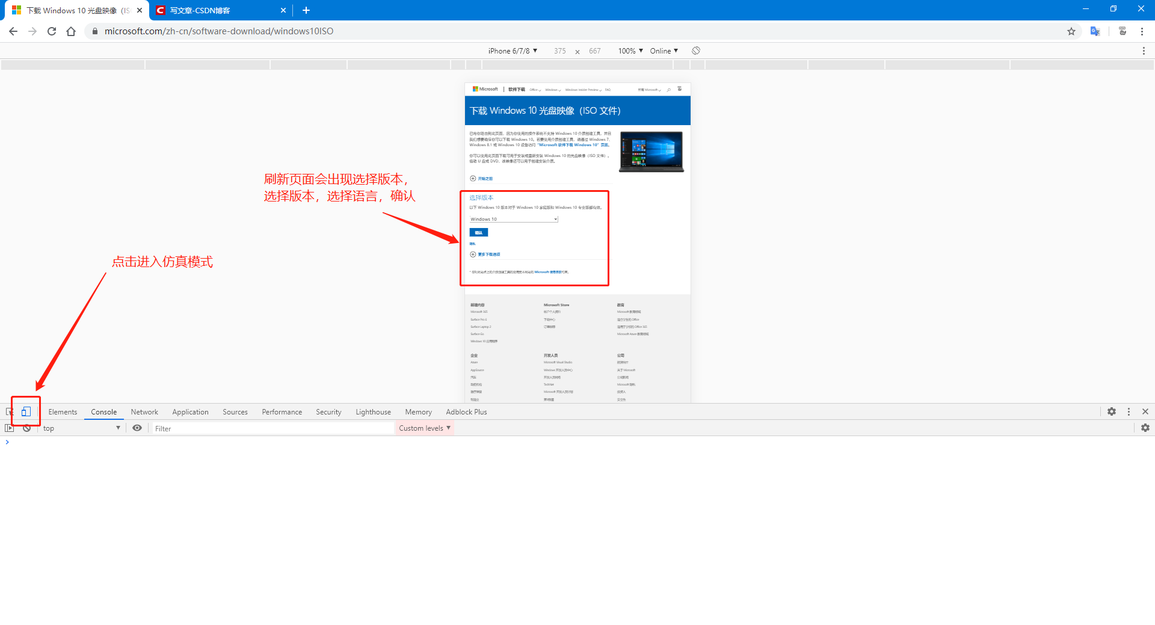Expand the 开始之前 section
Image resolution: width=1155 pixels, height=625 pixels.
[481, 179]
